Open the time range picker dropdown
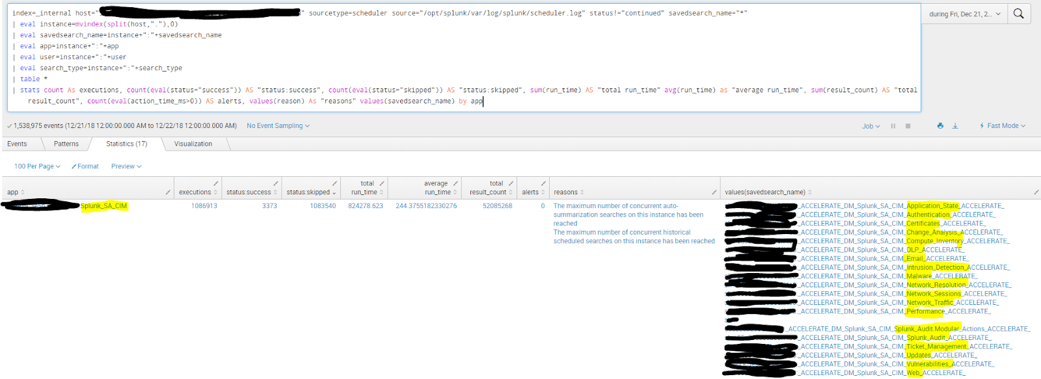 (x=964, y=14)
